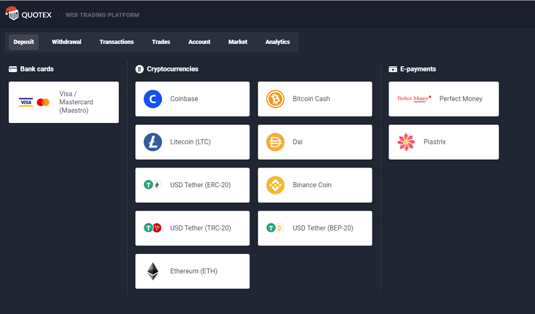
Task: Click the Bitcoin Cash orange icon
Action: tap(276, 99)
